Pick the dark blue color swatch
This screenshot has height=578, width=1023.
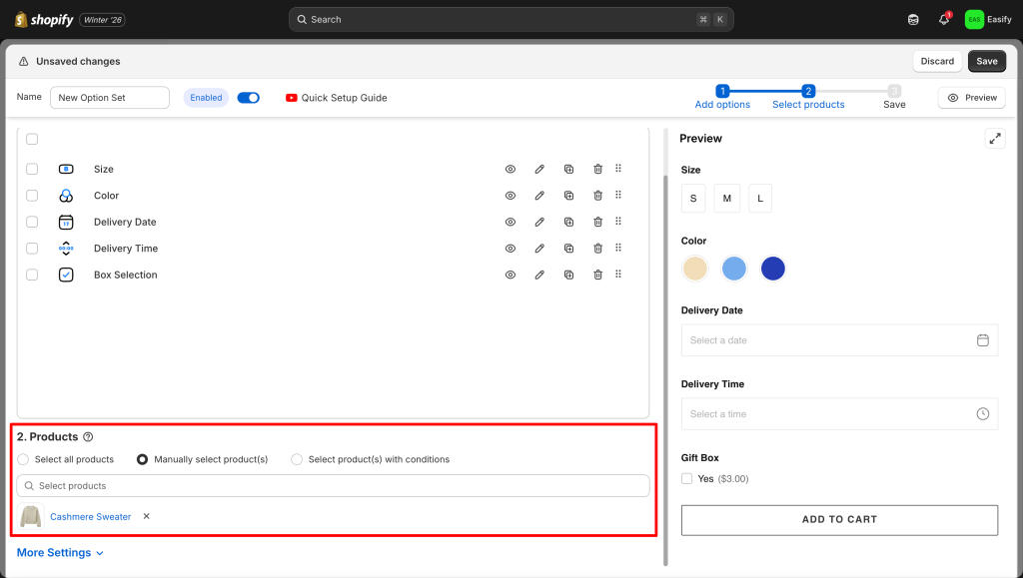point(772,269)
